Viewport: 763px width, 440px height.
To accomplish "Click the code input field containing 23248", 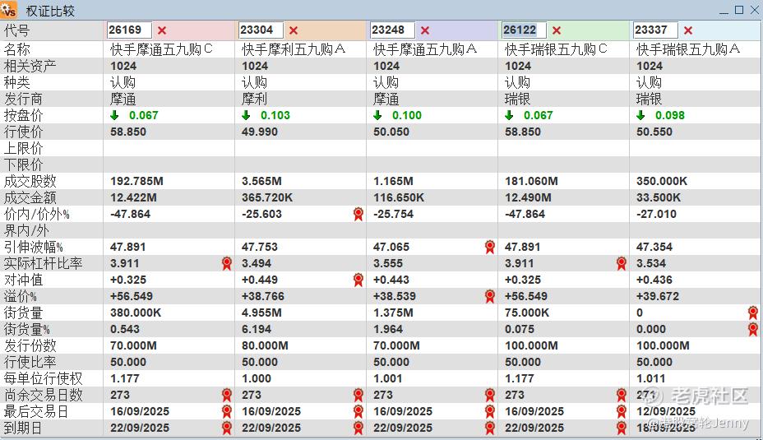I will (392, 30).
